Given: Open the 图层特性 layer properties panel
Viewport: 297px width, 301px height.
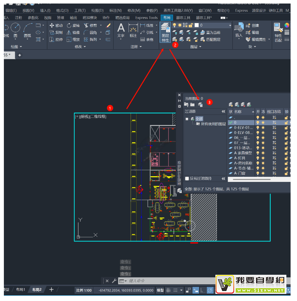Looking at the screenshot, I should pyautogui.click(x=165, y=33).
